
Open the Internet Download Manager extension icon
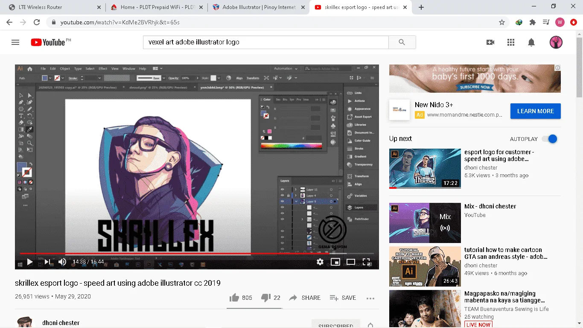tap(519, 22)
